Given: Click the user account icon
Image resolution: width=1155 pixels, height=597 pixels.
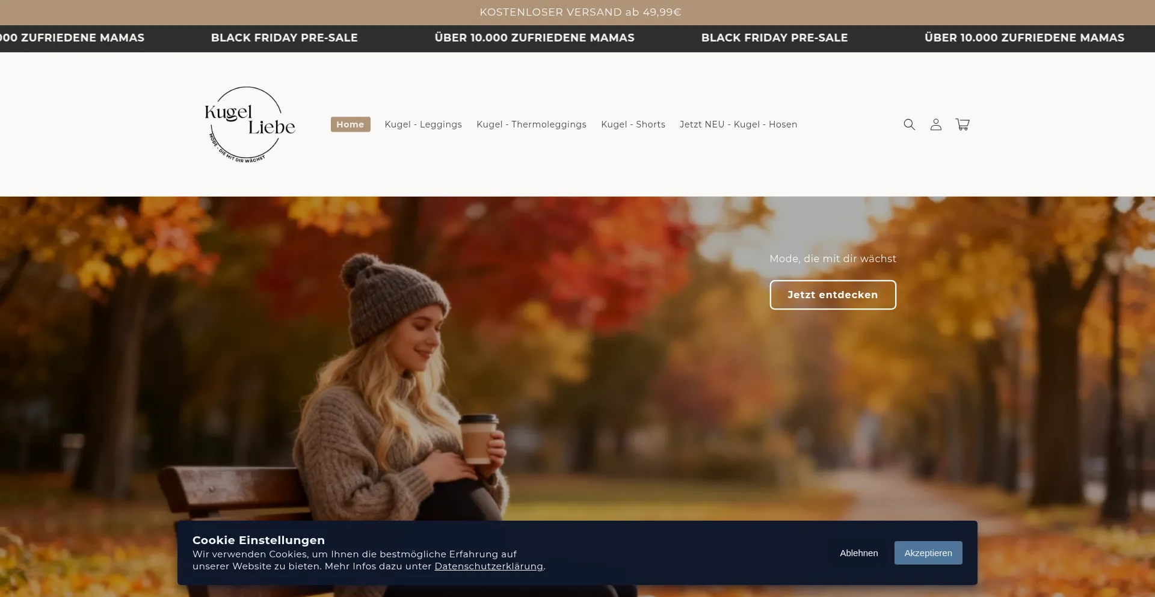Looking at the screenshot, I should [935, 124].
